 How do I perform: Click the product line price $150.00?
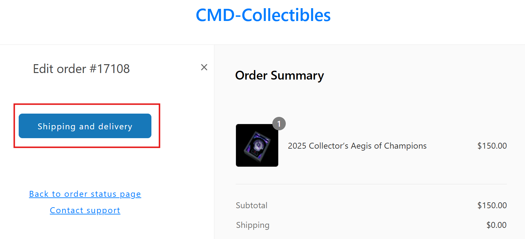point(492,146)
